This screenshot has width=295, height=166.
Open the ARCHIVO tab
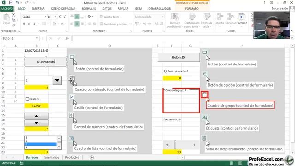pyautogui.click(x=6, y=9)
